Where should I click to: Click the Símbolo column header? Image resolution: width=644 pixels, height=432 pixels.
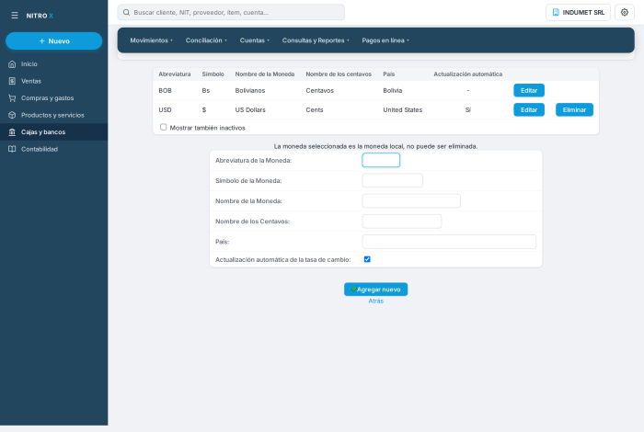213,74
